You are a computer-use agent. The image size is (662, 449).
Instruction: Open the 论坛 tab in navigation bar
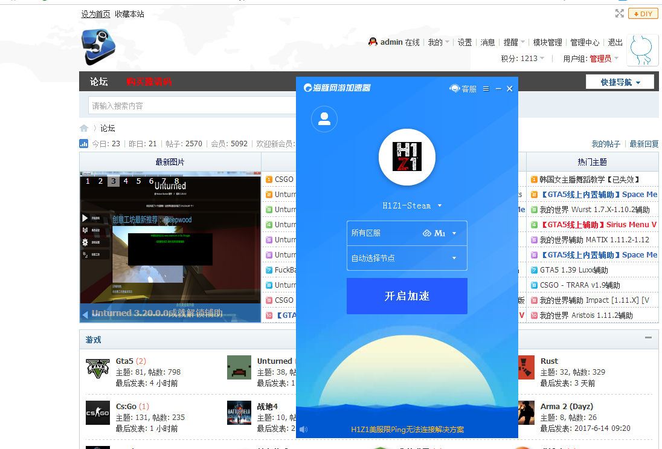click(x=99, y=82)
